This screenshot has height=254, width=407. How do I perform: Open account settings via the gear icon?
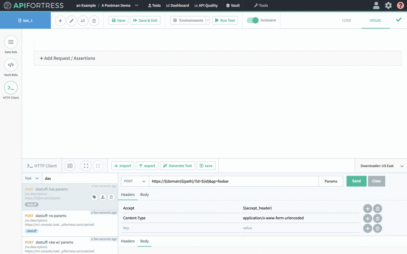(388, 5)
